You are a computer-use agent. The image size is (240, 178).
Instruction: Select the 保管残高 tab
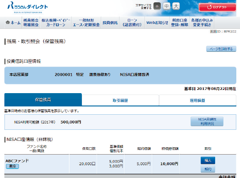tap(43, 100)
